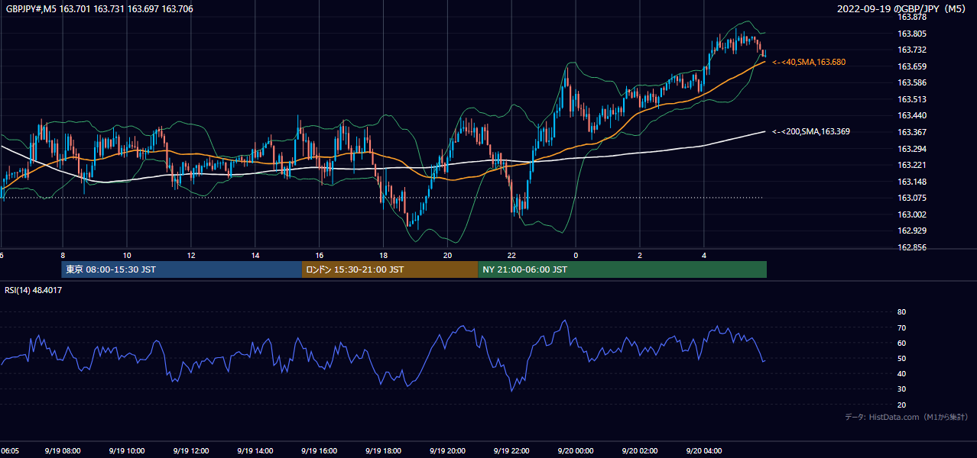Click the 9/20 02:00 time axis label
The image size is (977, 458).
(x=640, y=451)
